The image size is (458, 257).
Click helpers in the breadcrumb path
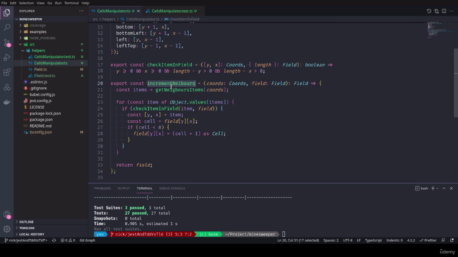[x=109, y=19]
